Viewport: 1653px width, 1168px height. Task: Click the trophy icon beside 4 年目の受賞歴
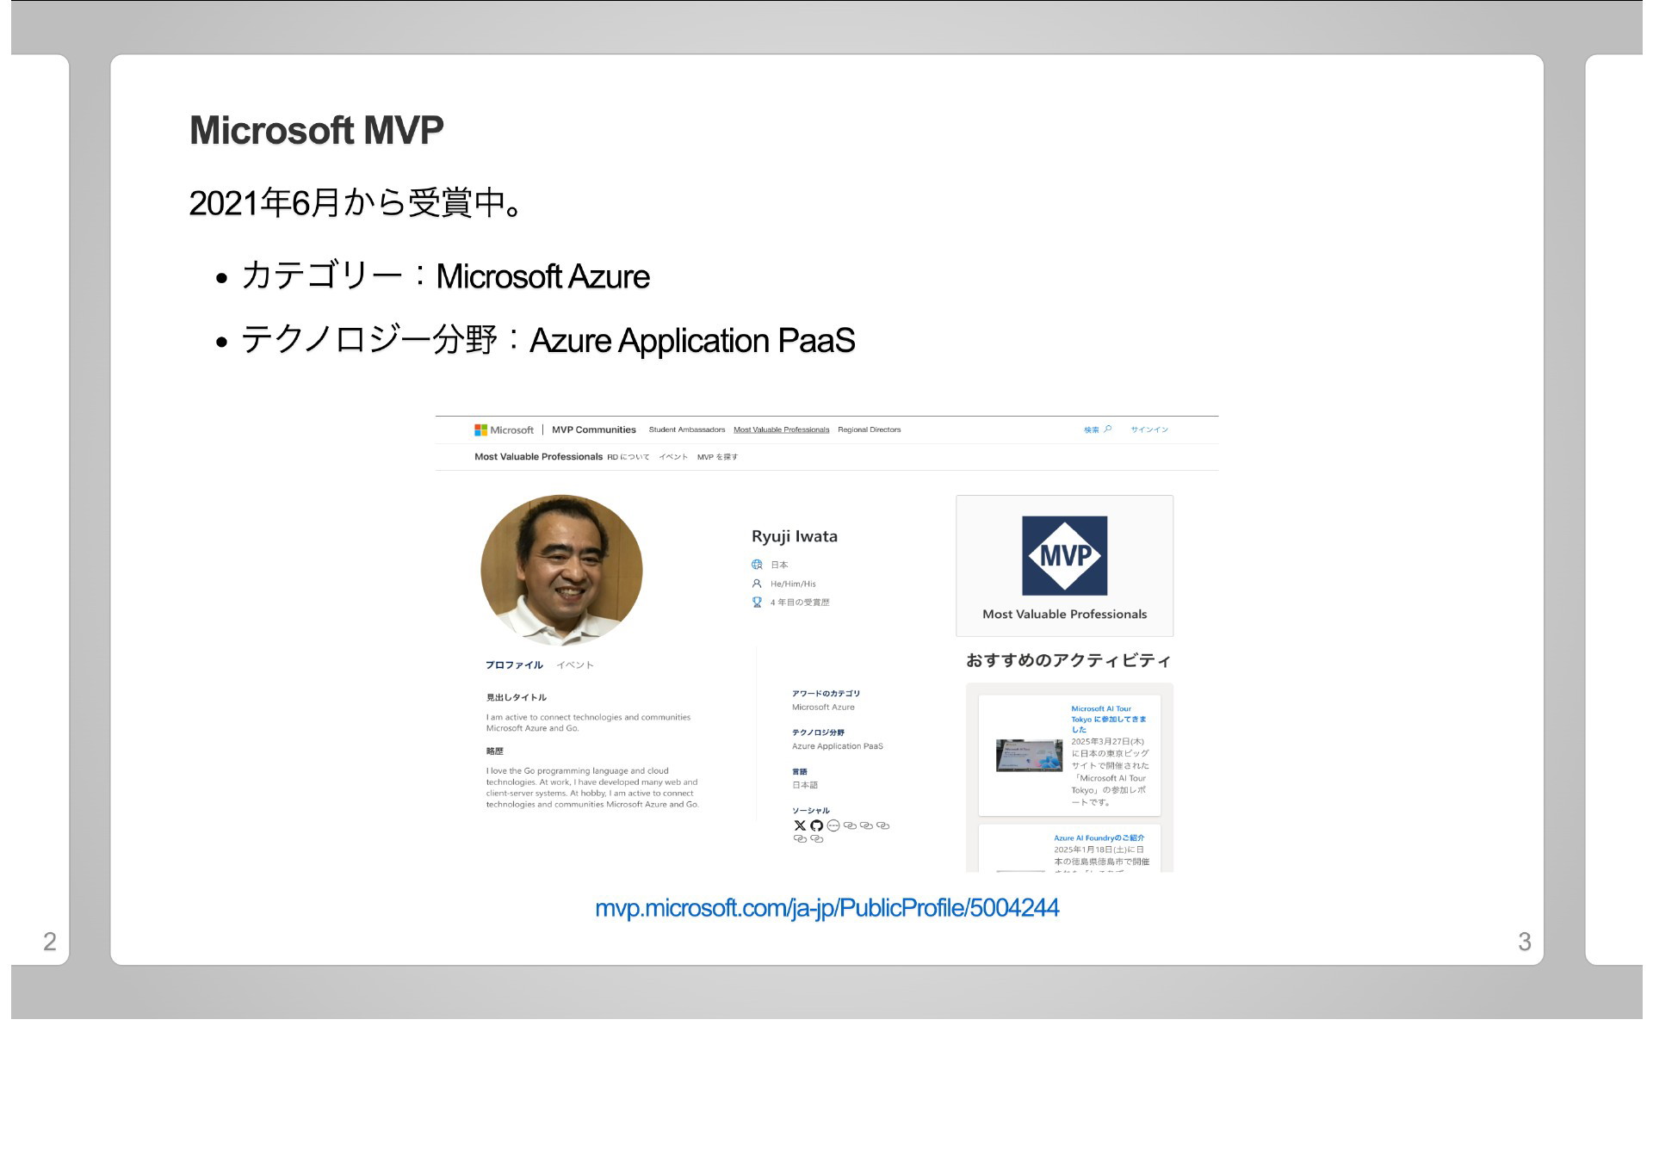757,603
